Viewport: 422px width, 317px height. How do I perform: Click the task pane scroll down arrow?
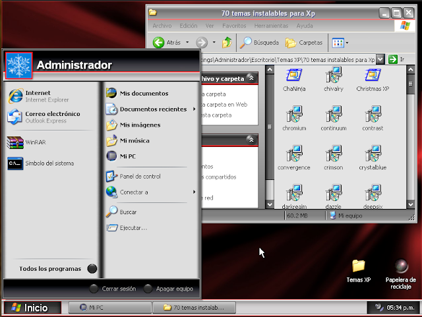(x=270, y=204)
